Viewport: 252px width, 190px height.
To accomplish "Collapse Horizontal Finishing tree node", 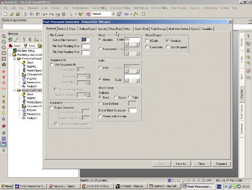I will pos(14,90).
